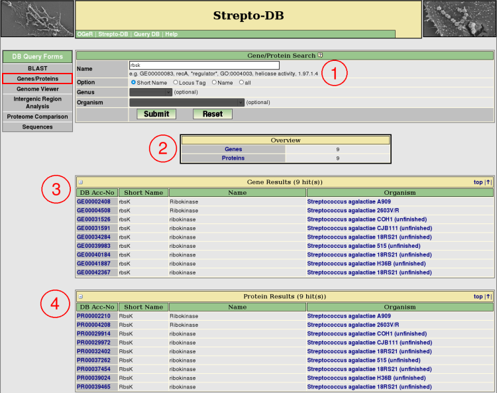Click the left bacteria microscope image

[x=37, y=19]
